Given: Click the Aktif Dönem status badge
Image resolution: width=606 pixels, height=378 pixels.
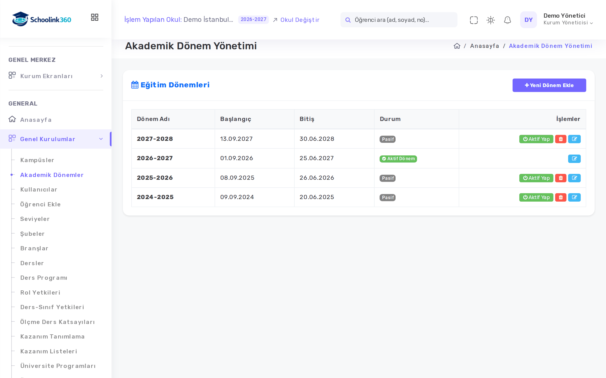Looking at the screenshot, I should click(x=398, y=159).
